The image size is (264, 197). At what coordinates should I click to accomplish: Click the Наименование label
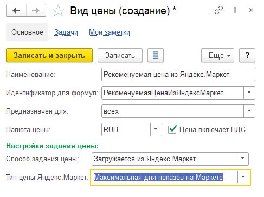coord(31,74)
